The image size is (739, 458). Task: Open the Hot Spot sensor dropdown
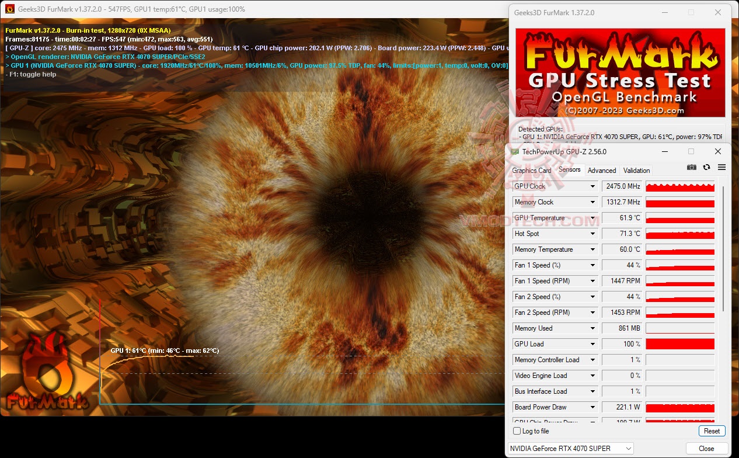pyautogui.click(x=593, y=234)
